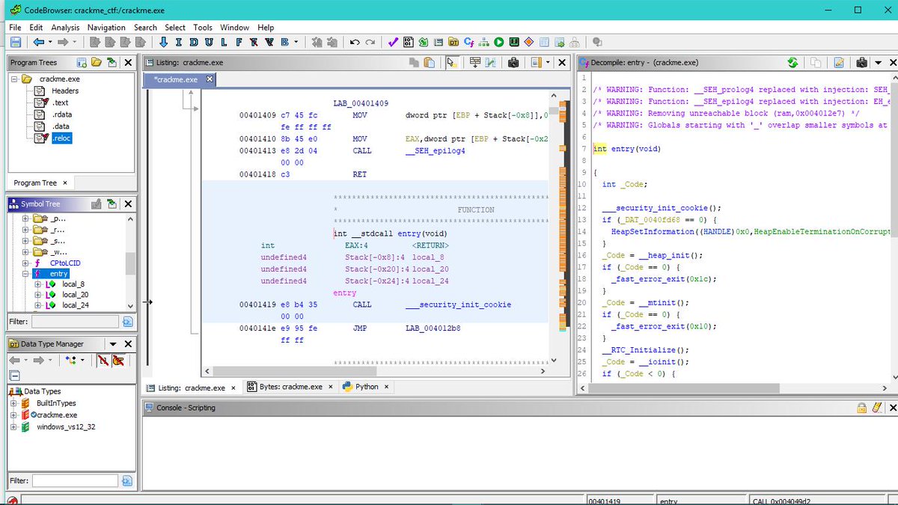898x505 pixels.
Task: Click the Undo arrow in main toolbar
Action: (354, 42)
